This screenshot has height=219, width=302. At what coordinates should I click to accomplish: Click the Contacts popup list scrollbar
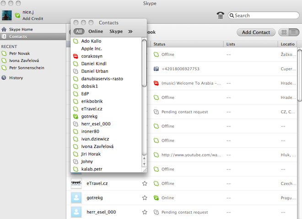(145, 92)
